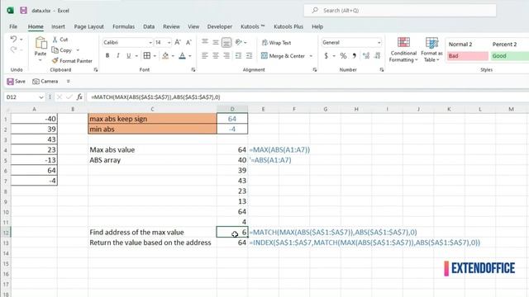Decrease the indent
The height and width of the screenshot is (297, 529).
pos(238,55)
